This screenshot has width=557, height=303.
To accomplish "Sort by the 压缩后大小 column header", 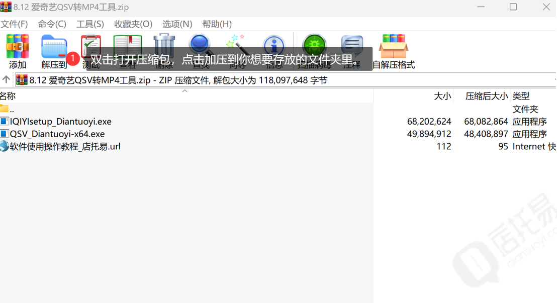I will point(487,96).
